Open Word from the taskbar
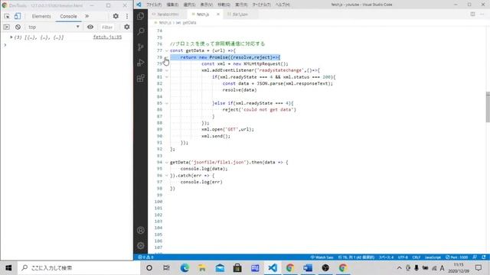The width and height of the screenshot is (490, 275). click(x=308, y=268)
